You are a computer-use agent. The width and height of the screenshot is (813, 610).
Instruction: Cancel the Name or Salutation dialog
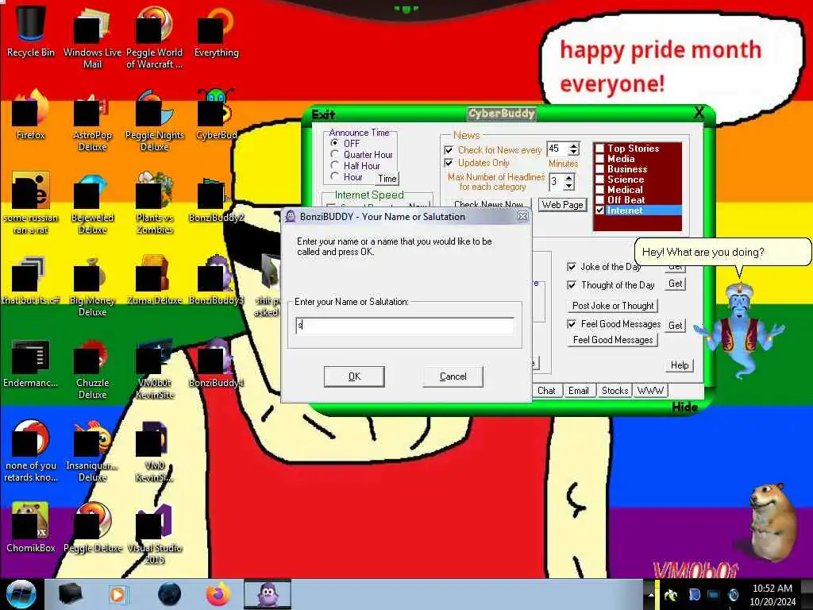pos(453,376)
